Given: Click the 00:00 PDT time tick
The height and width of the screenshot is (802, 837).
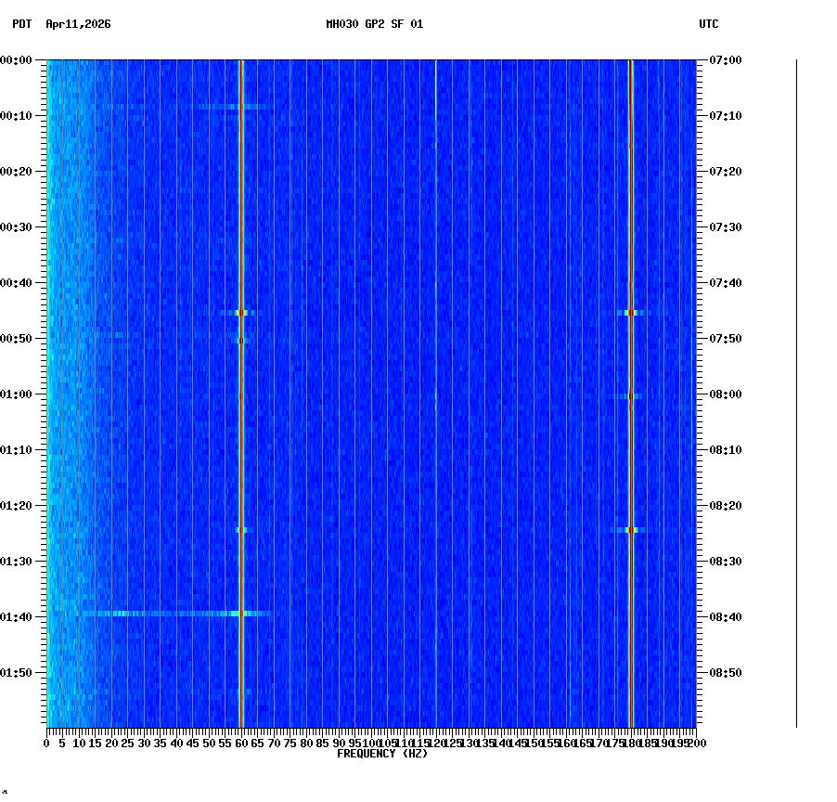Looking at the screenshot, I should 19,59.
